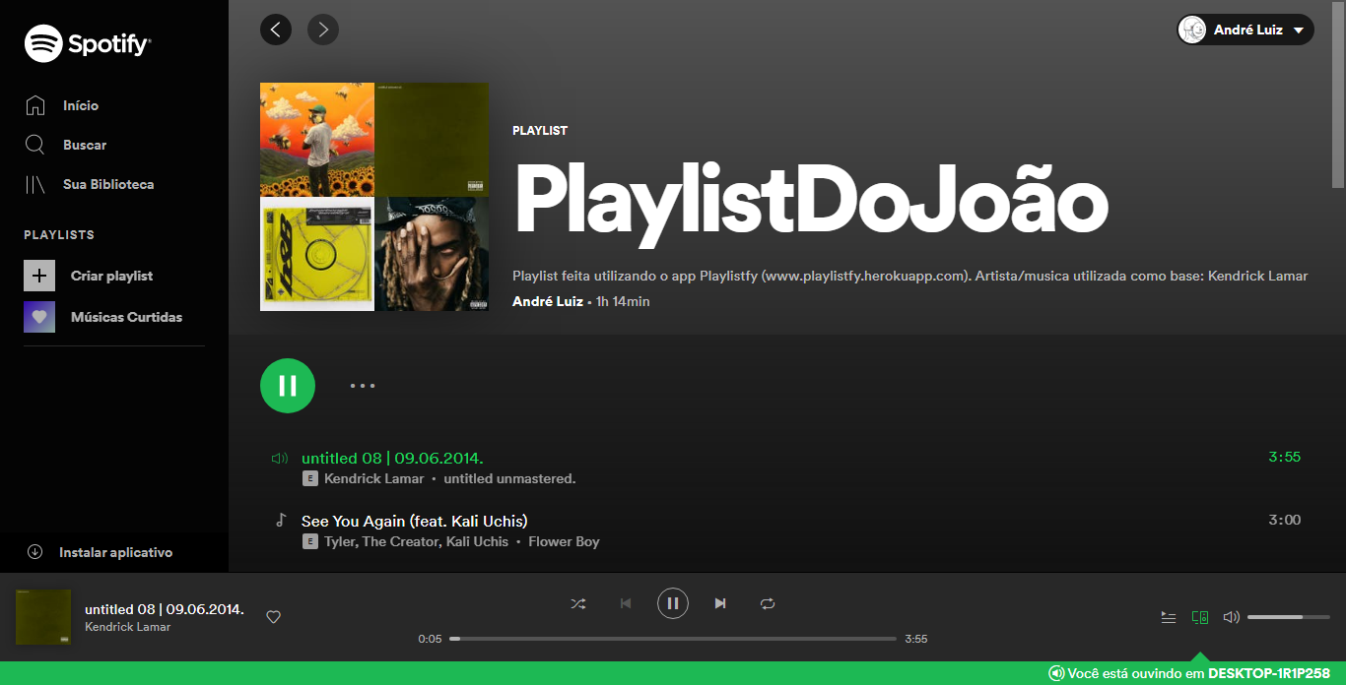This screenshot has width=1346, height=685.
Task: Click the 3:00 duration of See You Again
Action: 1285,520
